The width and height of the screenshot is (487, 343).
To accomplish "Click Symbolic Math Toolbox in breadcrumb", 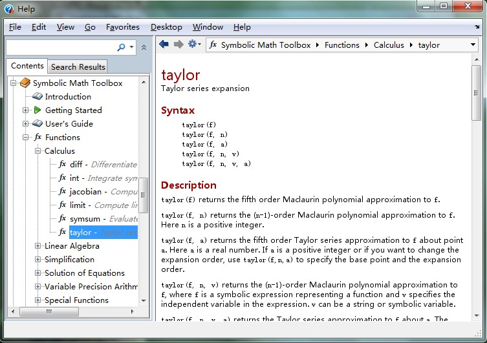I will [266, 45].
